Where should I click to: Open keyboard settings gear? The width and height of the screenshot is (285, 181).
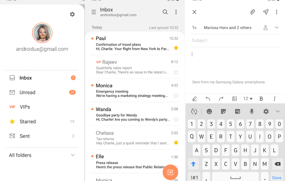(x=266, y=112)
